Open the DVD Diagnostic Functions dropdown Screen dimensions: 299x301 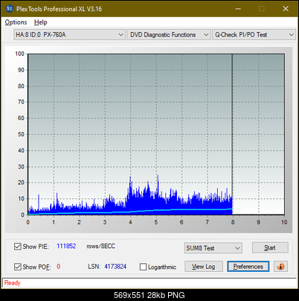point(168,35)
